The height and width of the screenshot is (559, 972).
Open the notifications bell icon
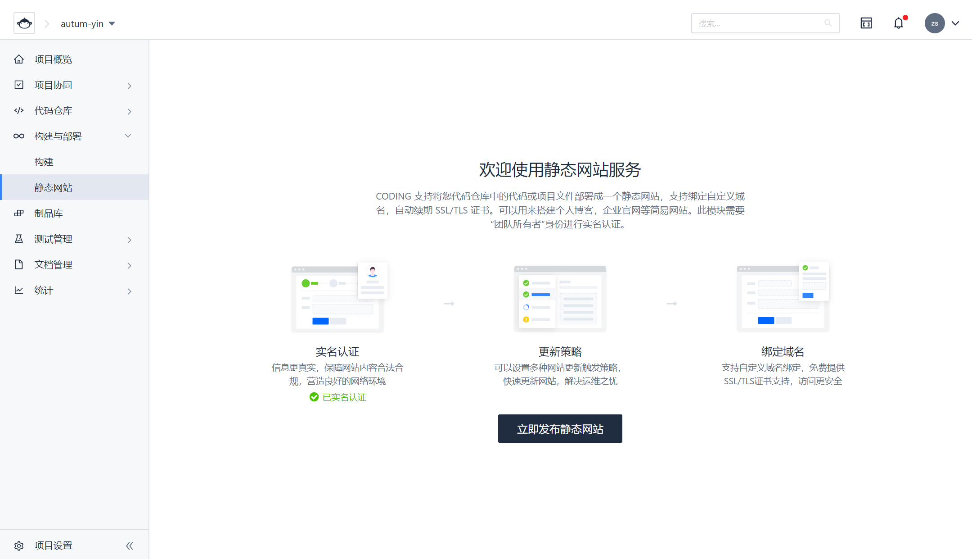[x=899, y=23]
